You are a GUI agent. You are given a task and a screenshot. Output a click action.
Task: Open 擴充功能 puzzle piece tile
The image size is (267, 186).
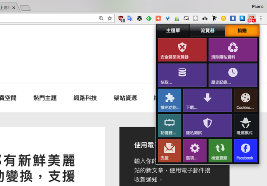click(x=169, y=100)
